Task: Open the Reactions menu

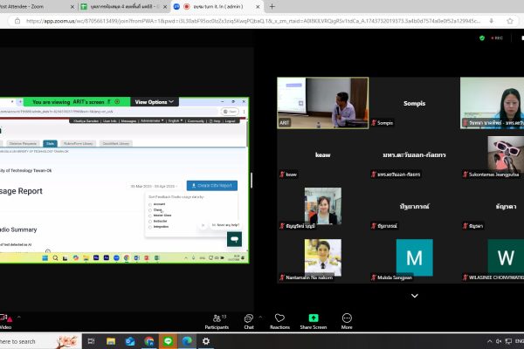Action: coord(279,322)
